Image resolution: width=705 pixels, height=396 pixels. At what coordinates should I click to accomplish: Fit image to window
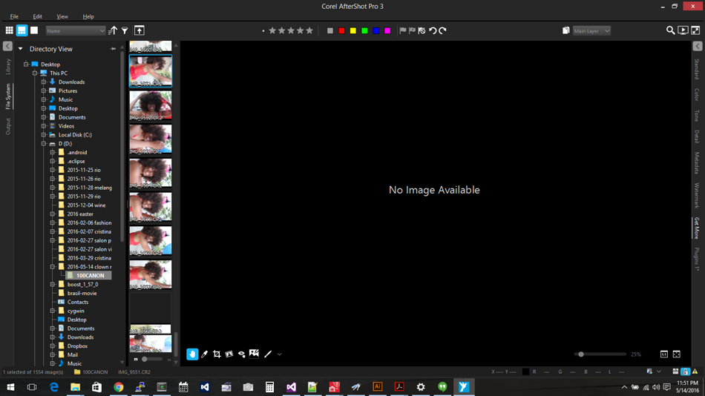point(677,354)
